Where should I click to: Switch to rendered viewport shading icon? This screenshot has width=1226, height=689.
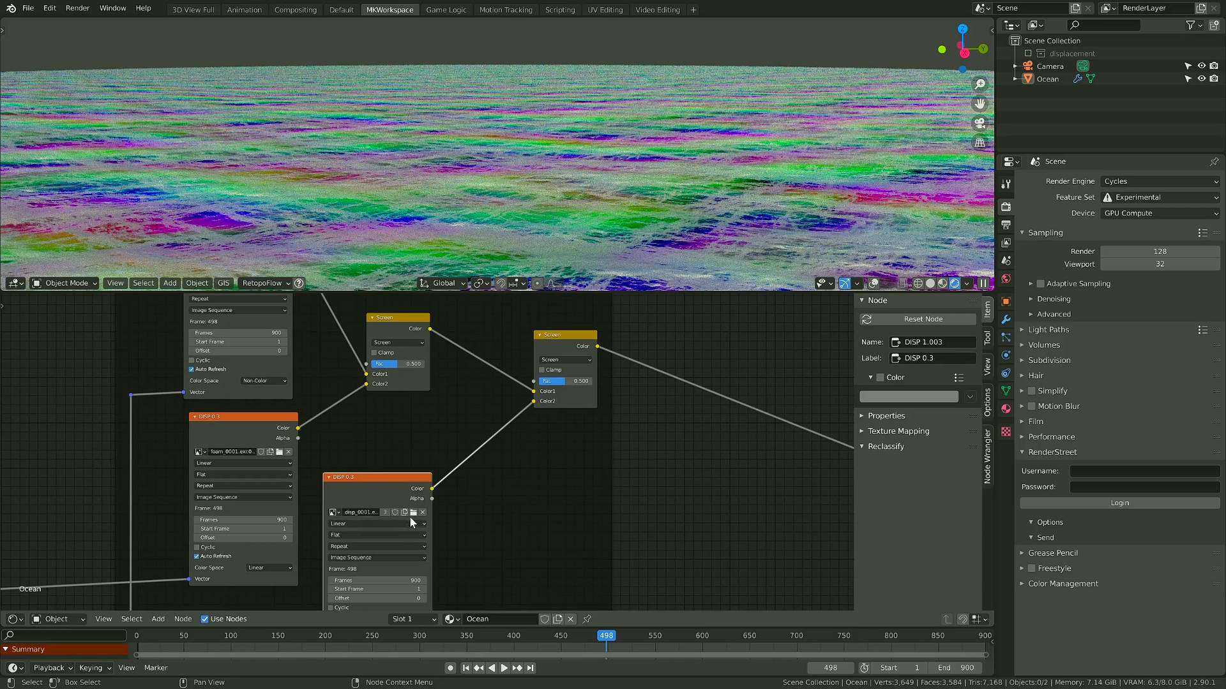[955, 283]
